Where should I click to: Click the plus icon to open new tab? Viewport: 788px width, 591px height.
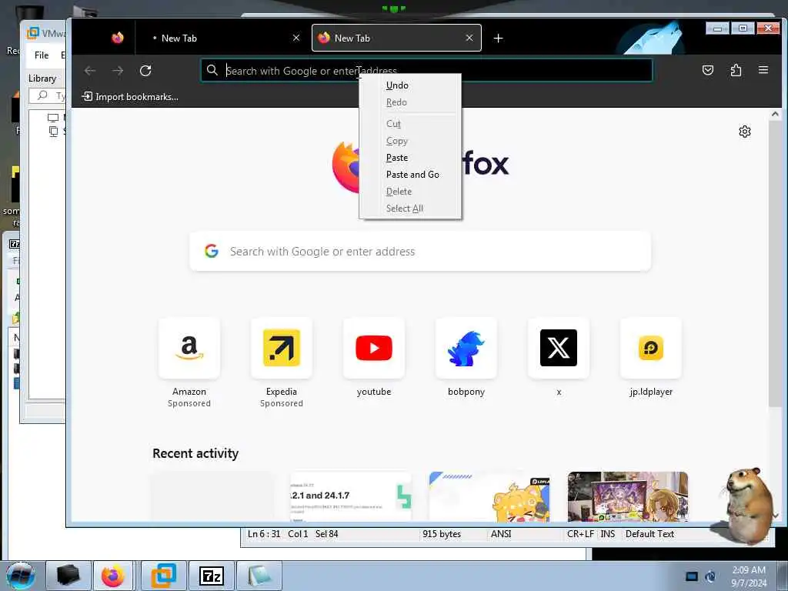[498, 38]
